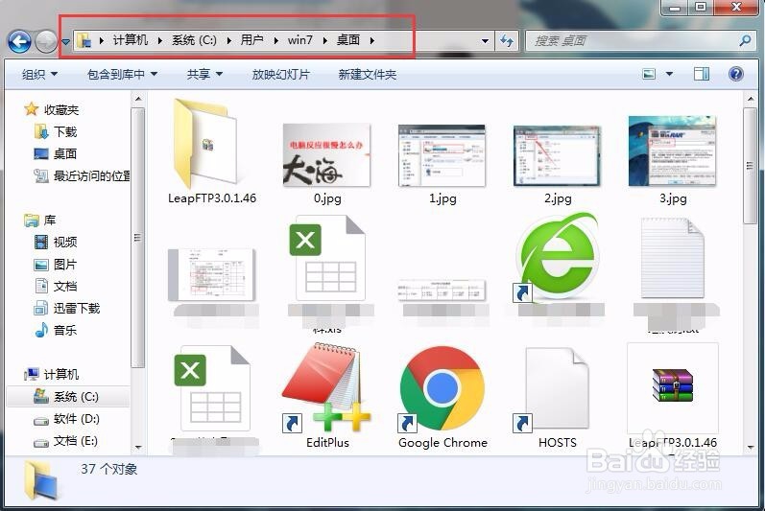The image size is (765, 511).
Task: Select the green 360 browser shortcut icon
Action: tap(557, 257)
